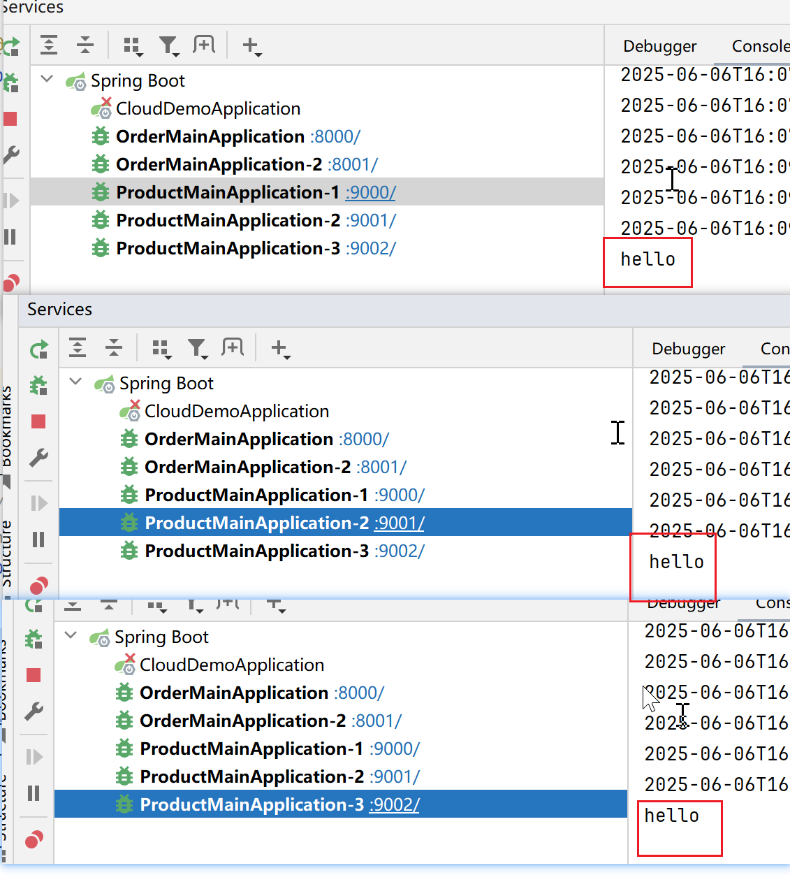The width and height of the screenshot is (790, 875).
Task: Select ProductMainApplication-2 in the top panel tree
Action: tap(228, 220)
